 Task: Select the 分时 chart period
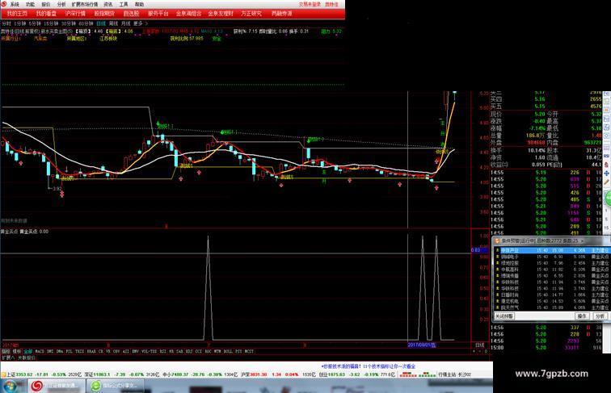[6, 23]
